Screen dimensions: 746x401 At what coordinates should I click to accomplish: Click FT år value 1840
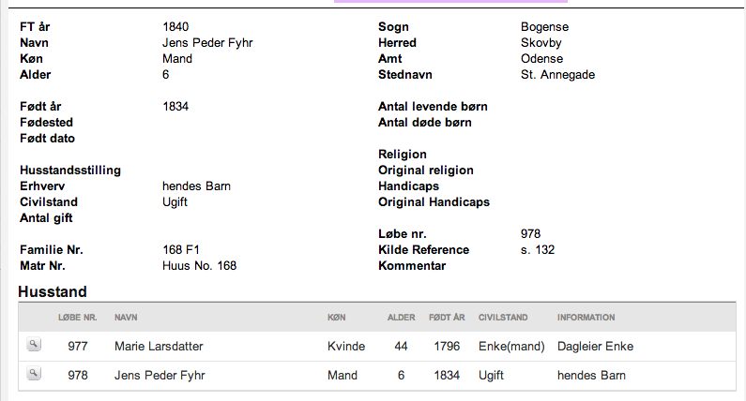(x=175, y=26)
